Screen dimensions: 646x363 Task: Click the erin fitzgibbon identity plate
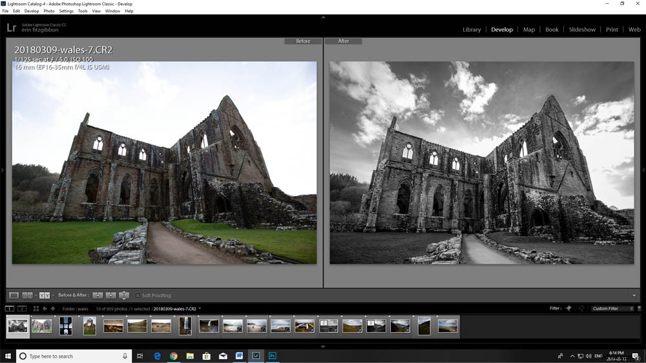coord(40,30)
